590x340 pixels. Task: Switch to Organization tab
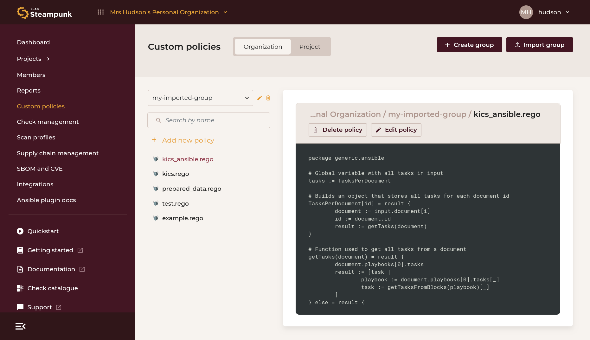click(263, 47)
